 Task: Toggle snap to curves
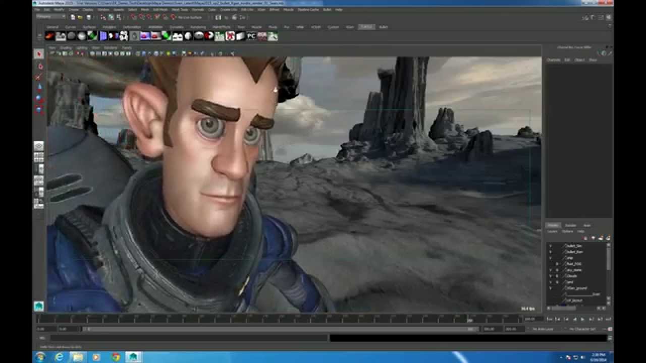coord(141,17)
